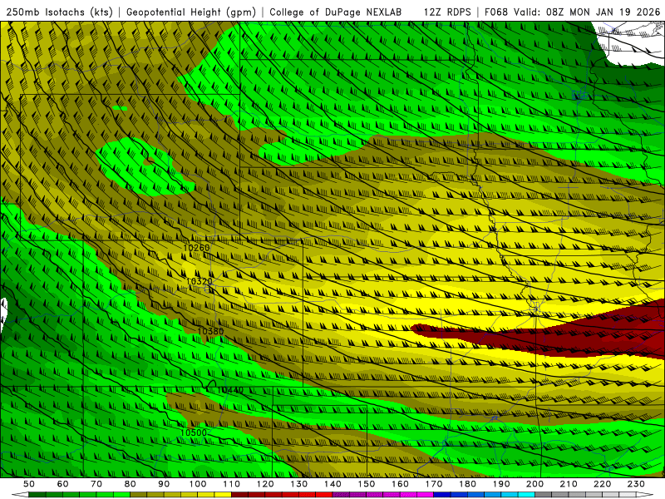Click the "08Z MON JAN 19 2026" valid time
Viewport: 665px width, 499px height.
coord(603,12)
